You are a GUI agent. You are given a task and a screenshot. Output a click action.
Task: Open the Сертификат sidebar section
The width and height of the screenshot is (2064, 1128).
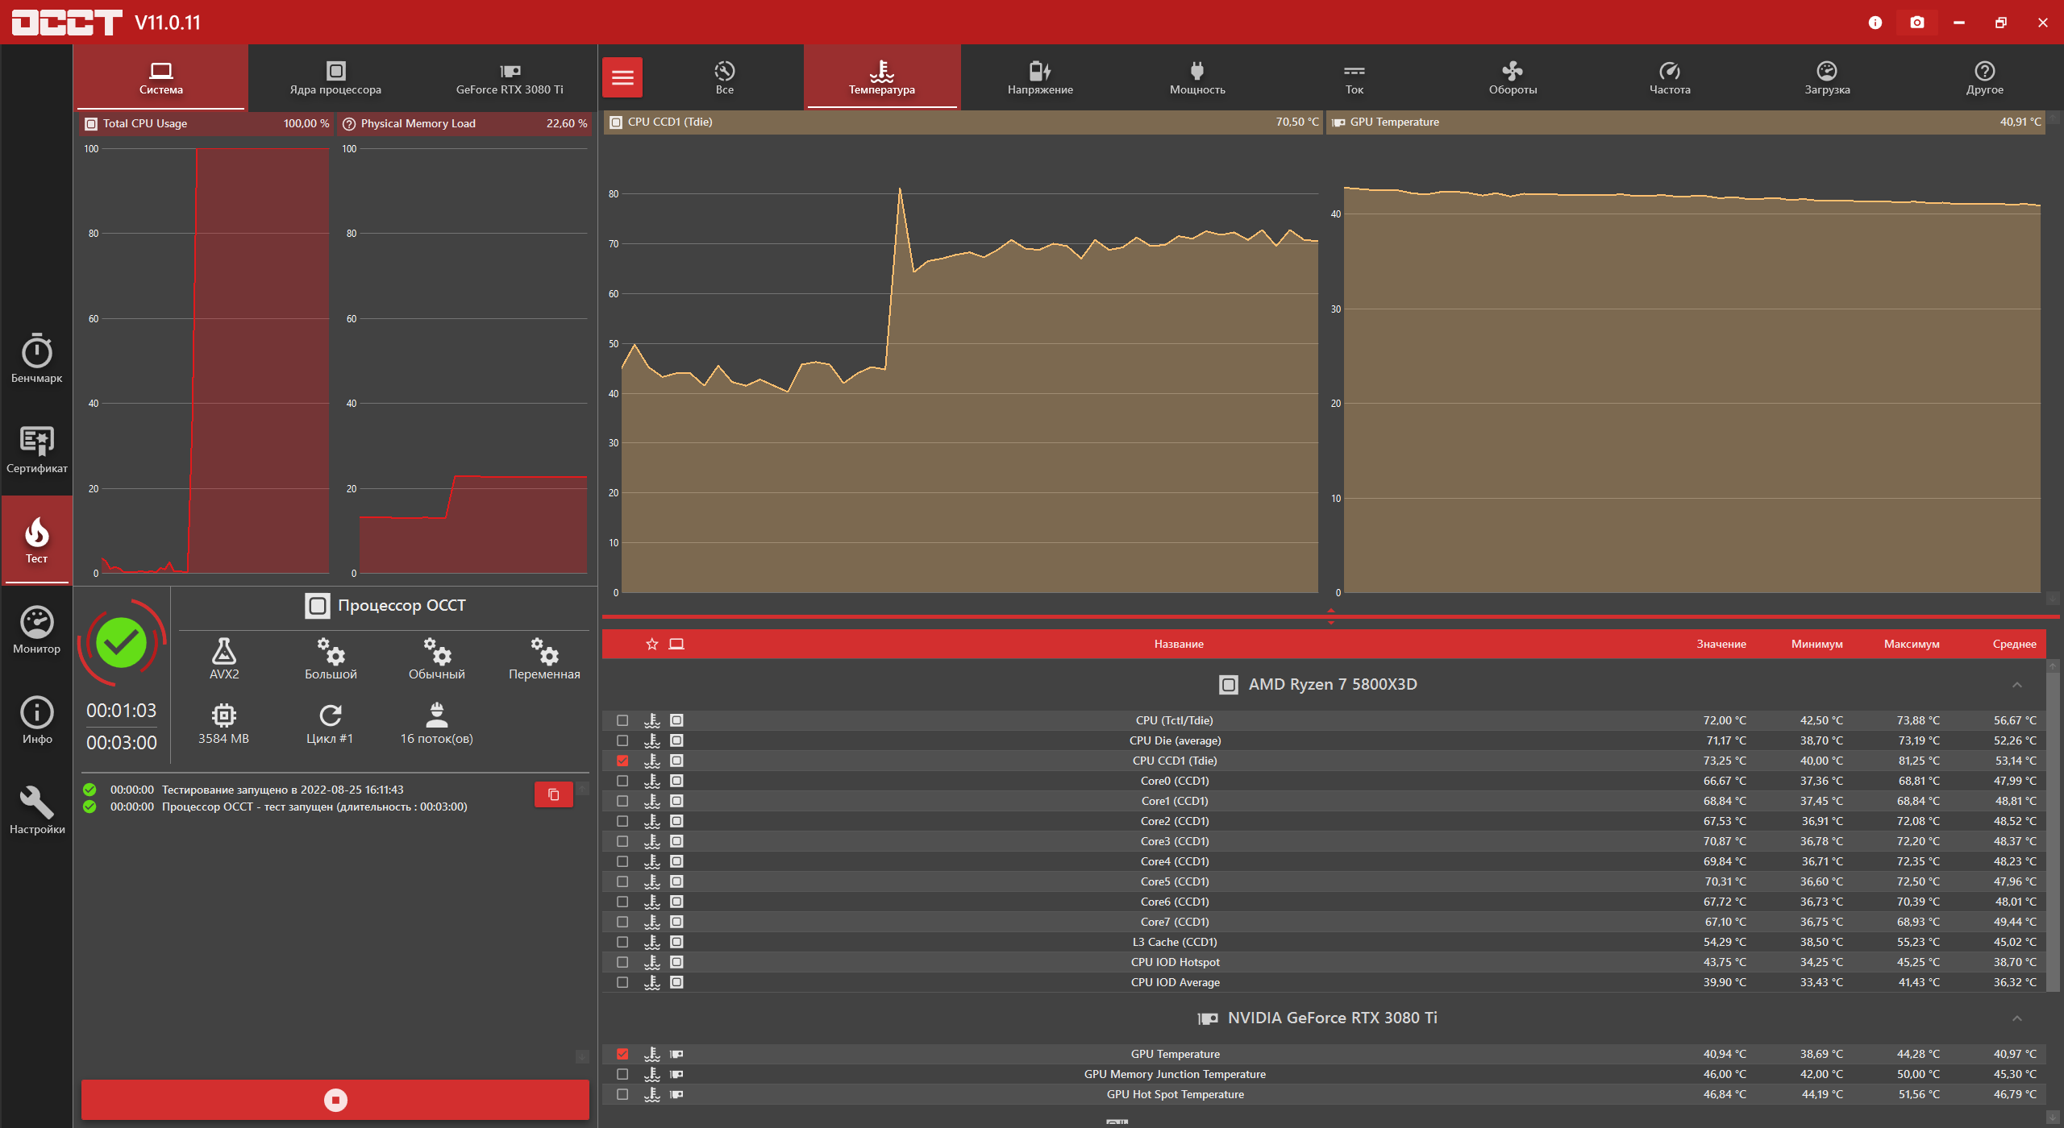coord(36,450)
